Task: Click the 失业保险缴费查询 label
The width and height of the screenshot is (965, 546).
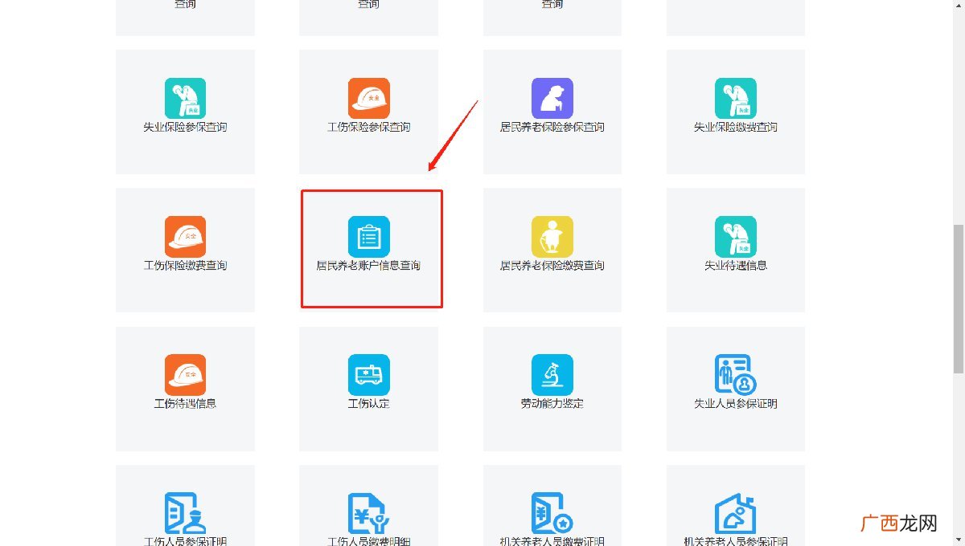Action: 736,127
